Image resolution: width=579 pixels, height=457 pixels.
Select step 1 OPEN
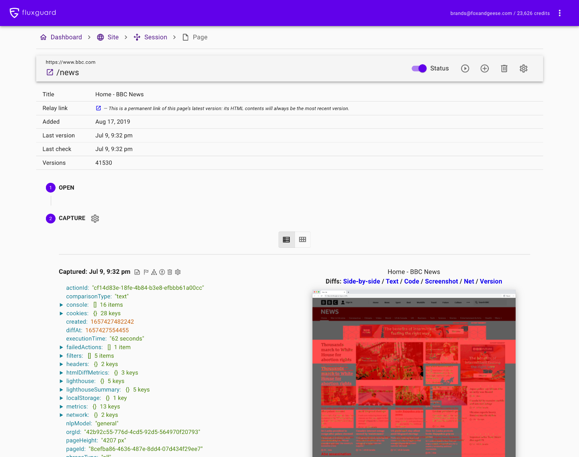[60, 188]
